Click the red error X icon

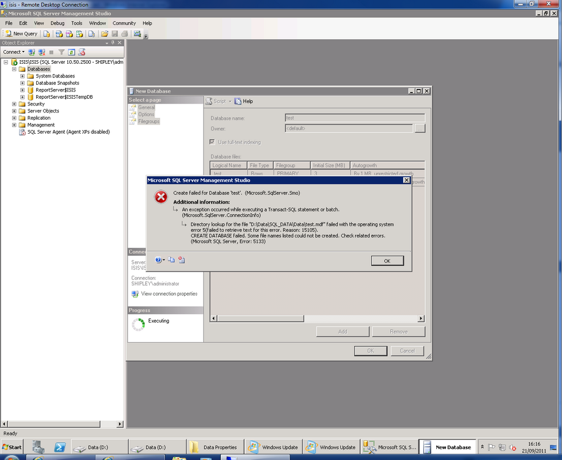pyautogui.click(x=161, y=197)
